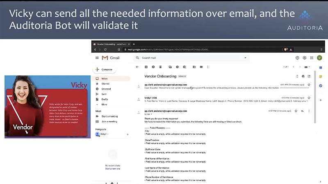Go to the older conversation arrow
This screenshot has height=184, width=328.
pos(300,67)
